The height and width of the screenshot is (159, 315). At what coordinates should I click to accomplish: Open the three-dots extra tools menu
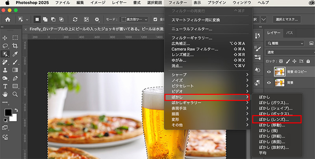pyautogui.click(x=5, y=102)
